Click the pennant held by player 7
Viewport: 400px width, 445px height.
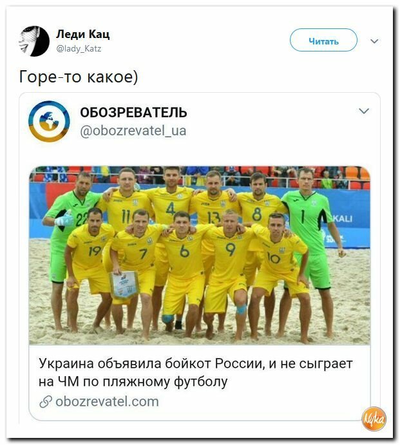click(x=124, y=285)
